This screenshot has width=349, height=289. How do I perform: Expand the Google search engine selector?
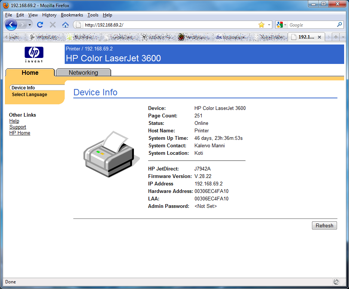point(282,25)
